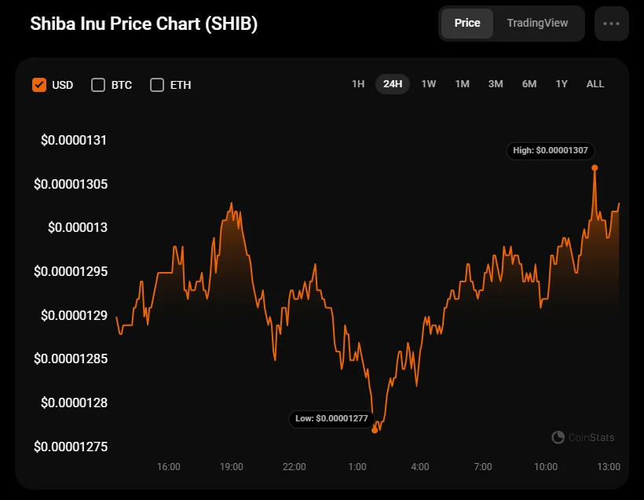Click the High $0.00001307 label
This screenshot has height=500, width=644.
tap(551, 150)
